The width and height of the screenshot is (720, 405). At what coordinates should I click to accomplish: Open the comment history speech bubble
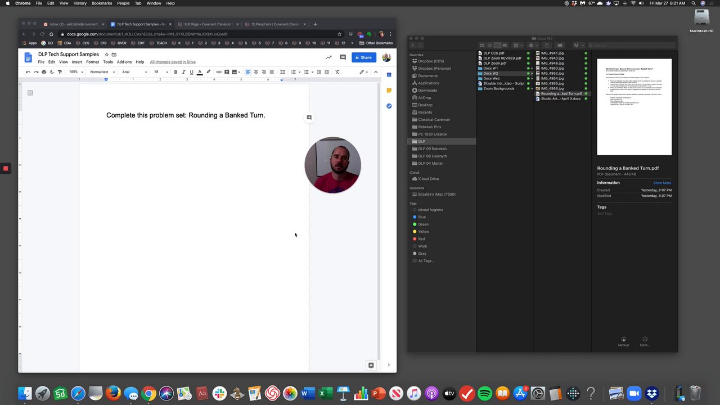(x=343, y=57)
